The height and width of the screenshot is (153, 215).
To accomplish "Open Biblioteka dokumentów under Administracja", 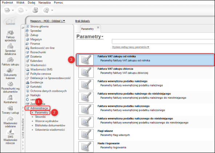I will [x=50, y=125].
